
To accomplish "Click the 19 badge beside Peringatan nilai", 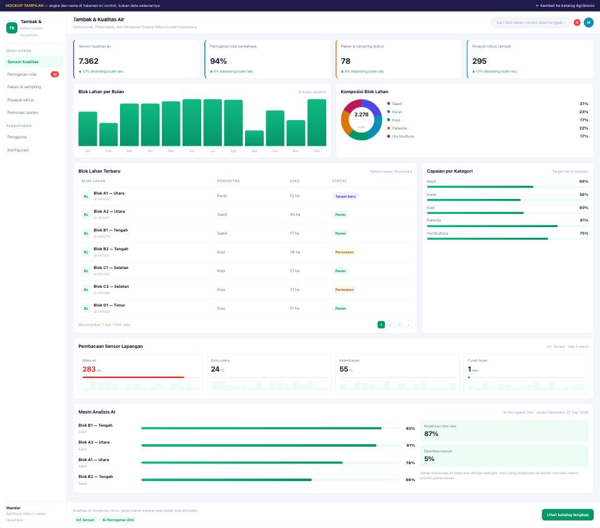I will (x=55, y=74).
